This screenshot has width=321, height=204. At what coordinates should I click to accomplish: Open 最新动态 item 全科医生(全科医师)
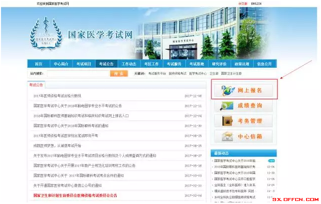[x=235, y=185]
